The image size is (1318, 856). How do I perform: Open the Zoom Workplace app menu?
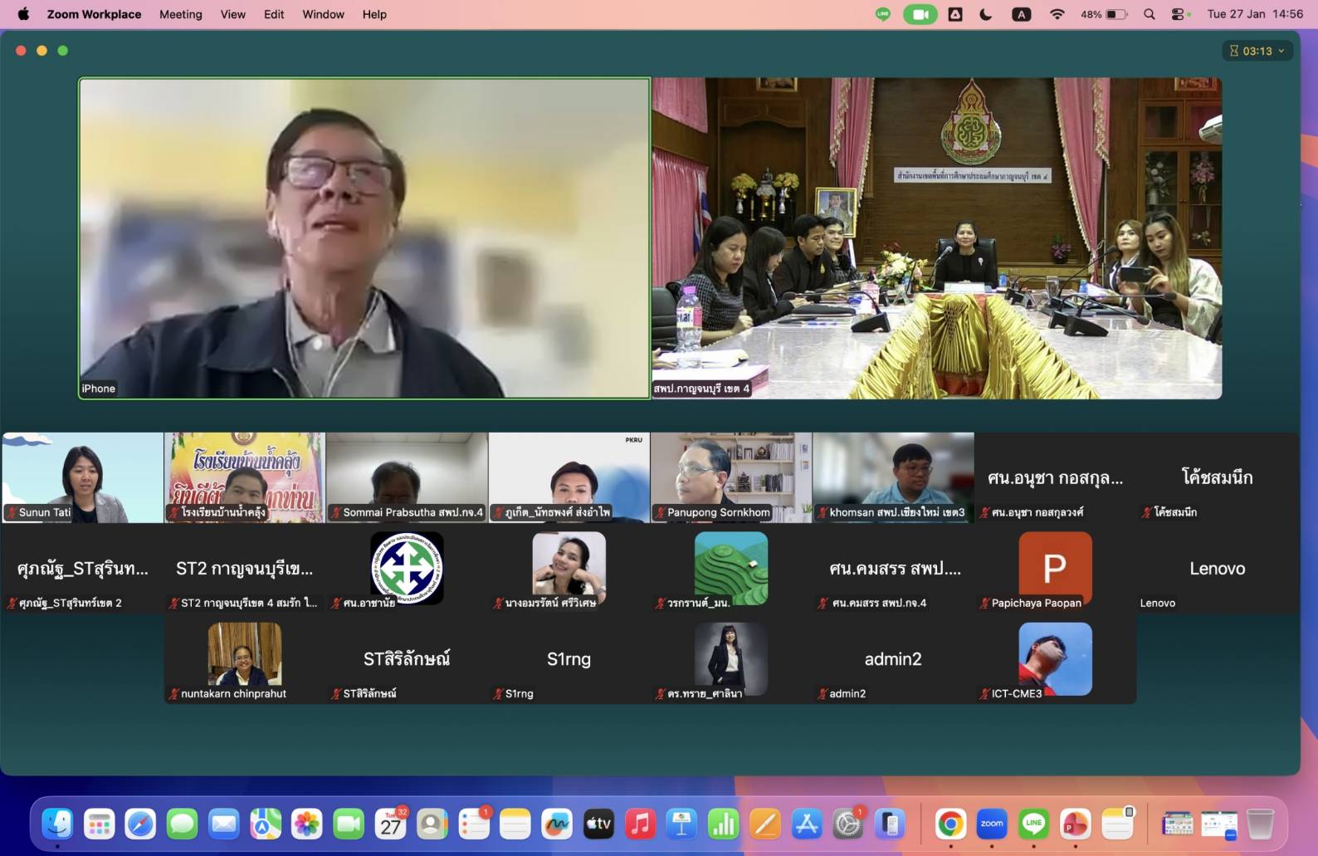pos(94,14)
